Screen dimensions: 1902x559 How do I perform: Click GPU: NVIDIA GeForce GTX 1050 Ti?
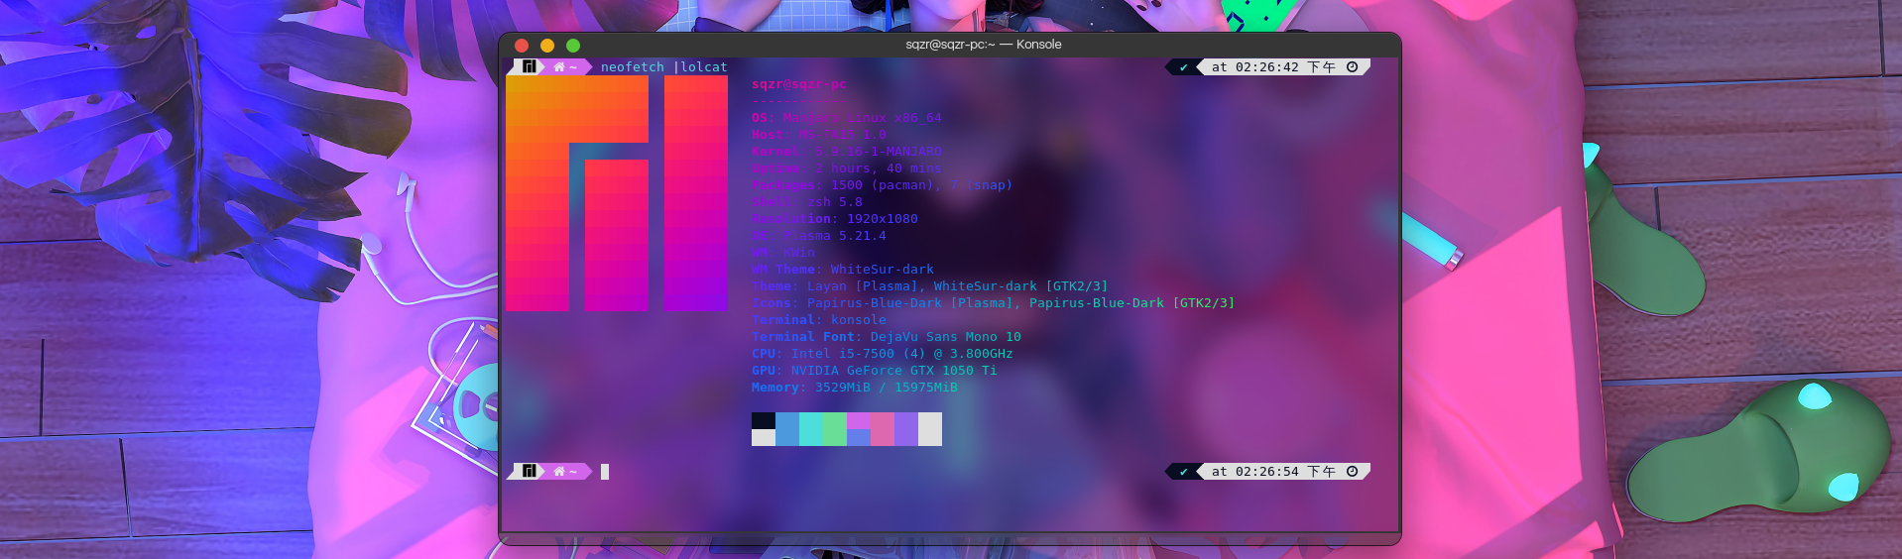tap(875, 371)
